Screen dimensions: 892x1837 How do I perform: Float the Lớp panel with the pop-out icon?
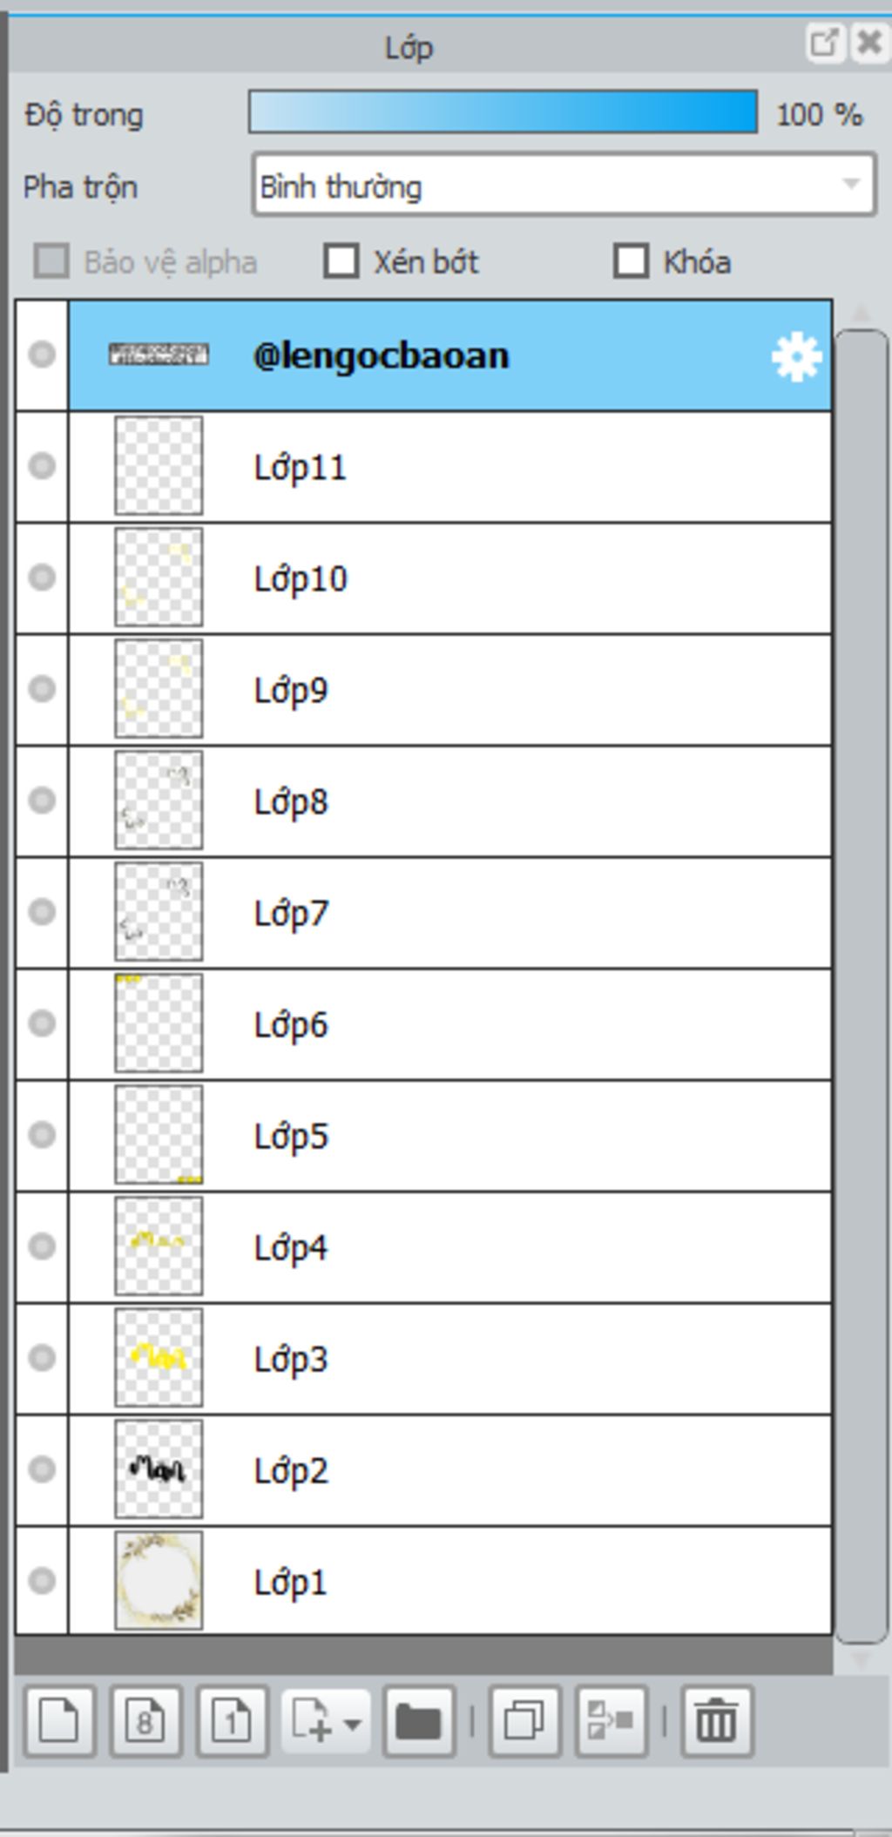(823, 43)
